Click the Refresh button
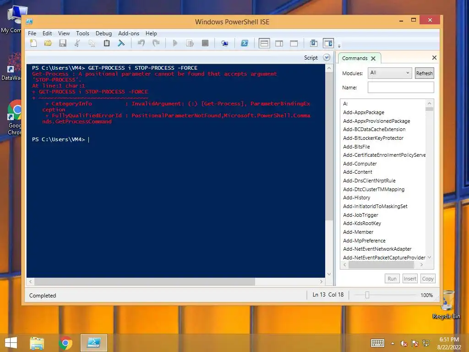 coord(424,73)
